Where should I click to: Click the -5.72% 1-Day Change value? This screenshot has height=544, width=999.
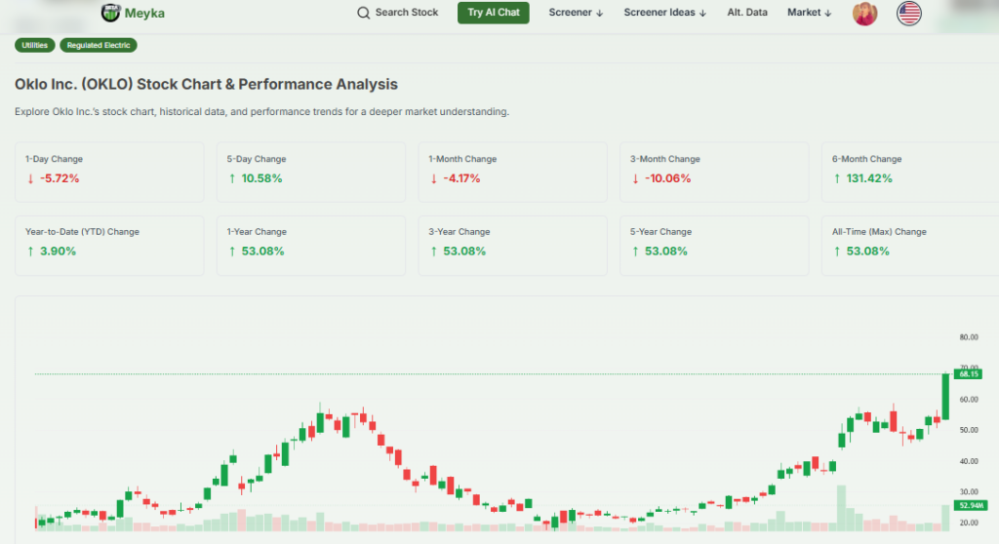(60, 179)
